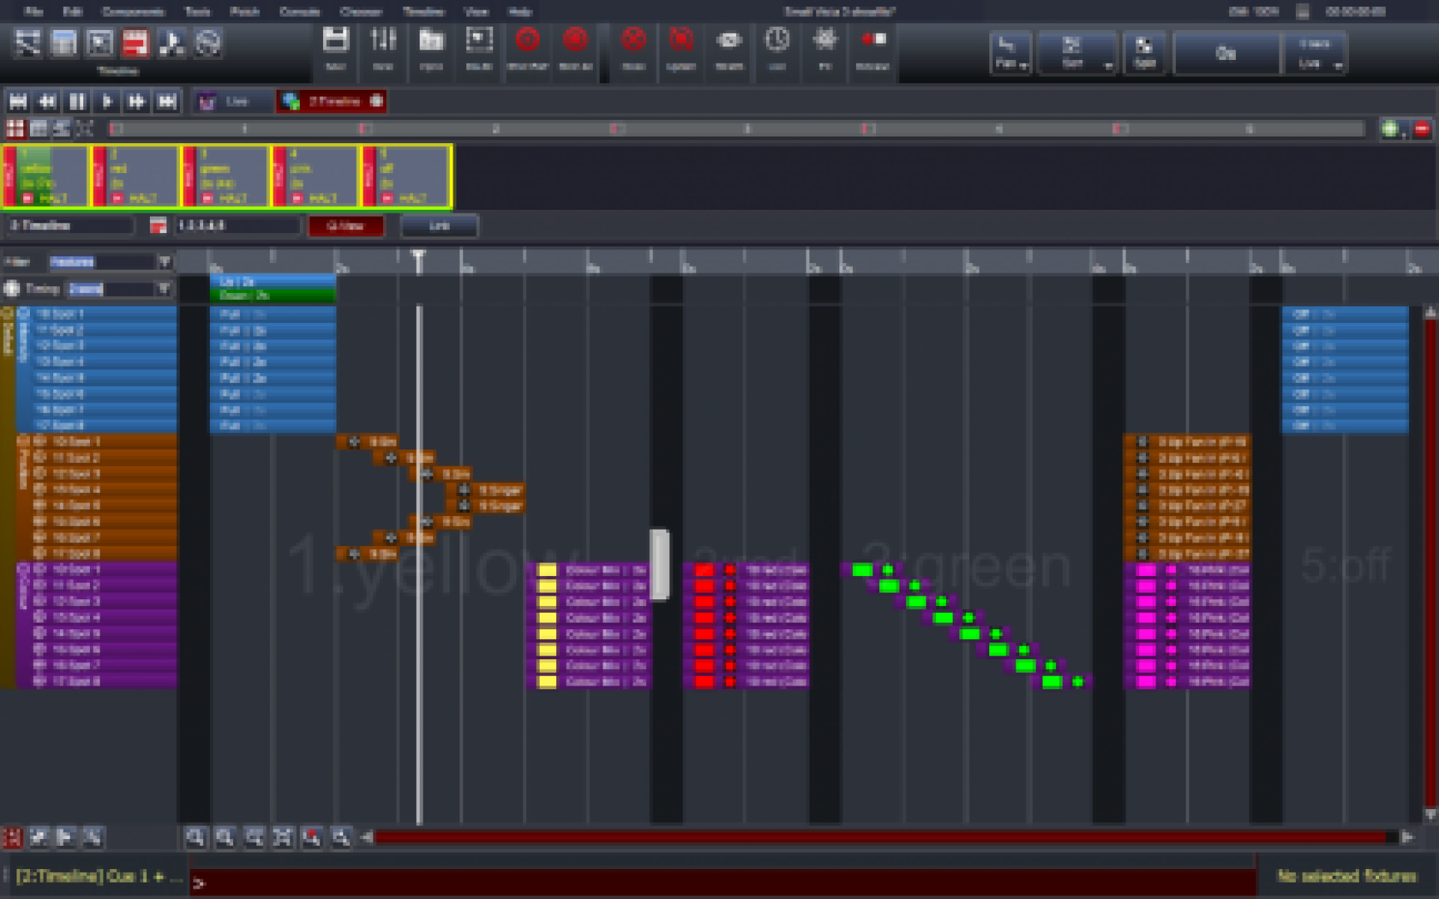Remove cue with red minus button

[1422, 129]
